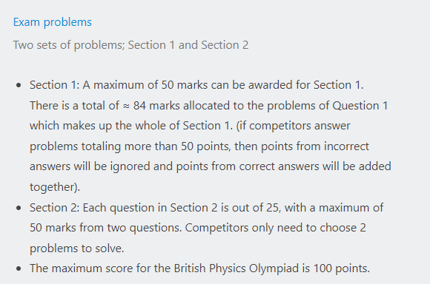Viewport: 430px width, 284px height.
Task: Click the words 'Section 2:' starting the second bullet
Action: 55,208
